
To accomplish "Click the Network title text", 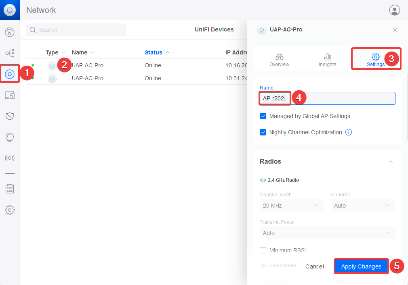I will [x=41, y=10].
